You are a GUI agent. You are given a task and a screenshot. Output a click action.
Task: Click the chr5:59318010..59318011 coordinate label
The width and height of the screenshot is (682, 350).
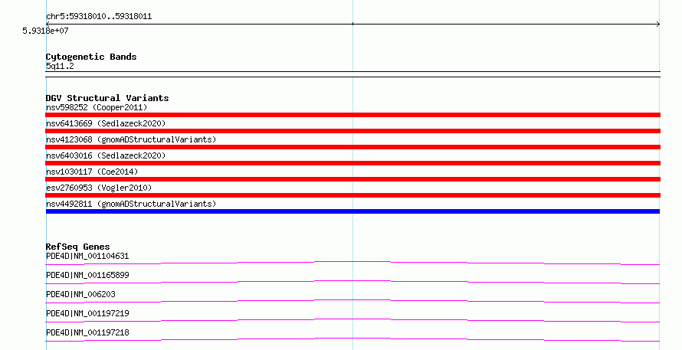[99, 17]
